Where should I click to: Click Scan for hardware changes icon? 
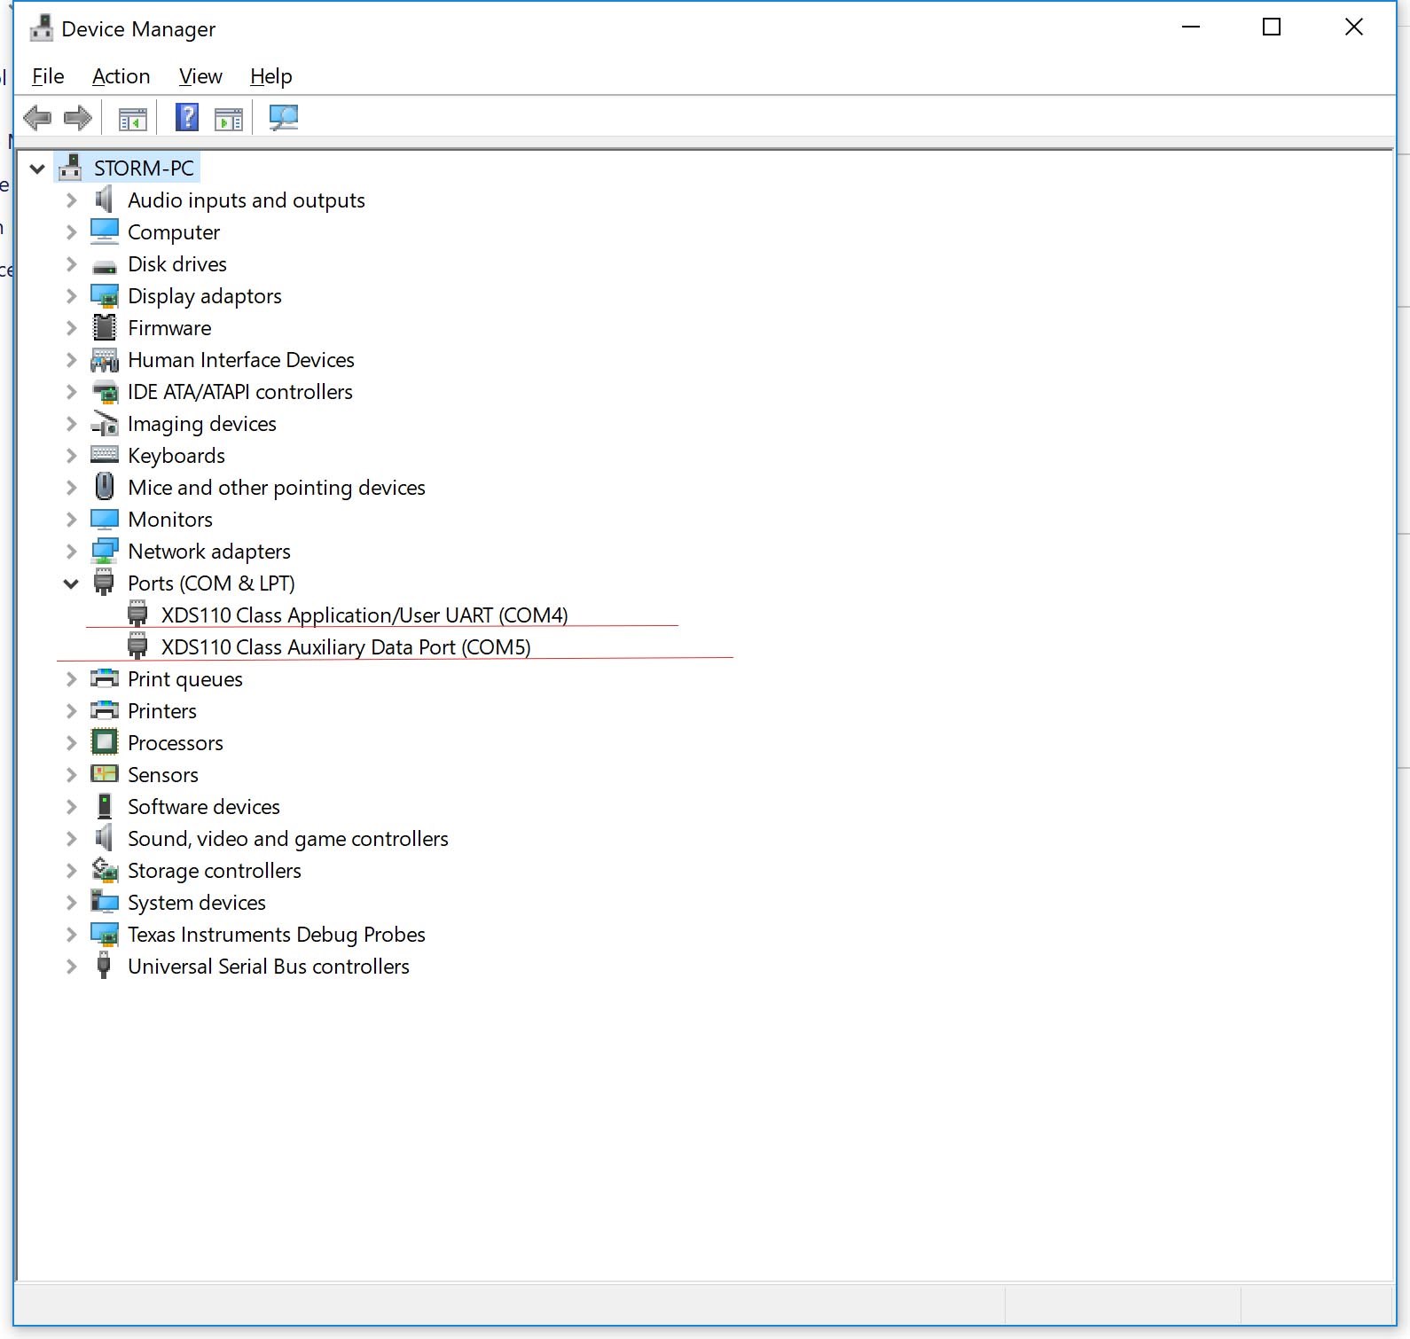point(284,117)
